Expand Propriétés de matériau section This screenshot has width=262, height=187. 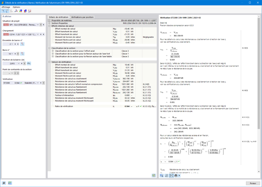coord(49,20)
